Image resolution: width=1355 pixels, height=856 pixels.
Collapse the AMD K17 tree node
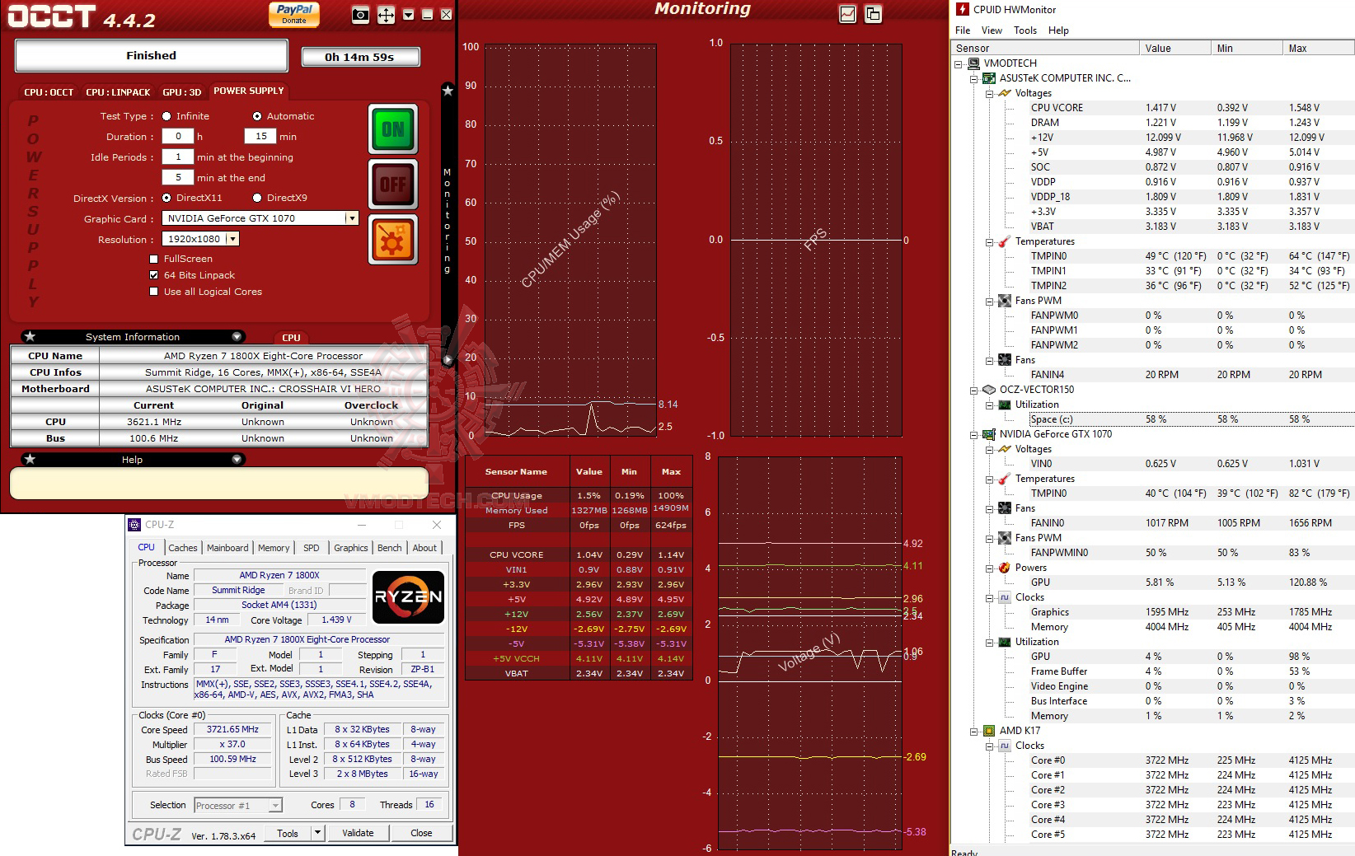pyautogui.click(x=974, y=731)
